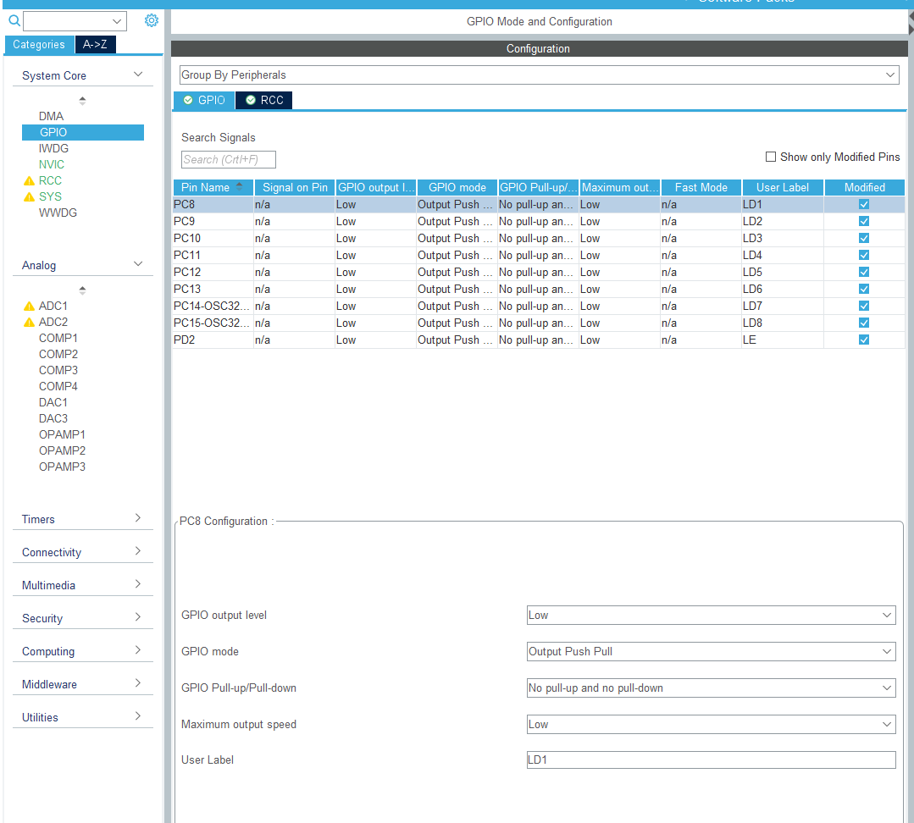Select the GPIO configuration tab

[x=204, y=100]
